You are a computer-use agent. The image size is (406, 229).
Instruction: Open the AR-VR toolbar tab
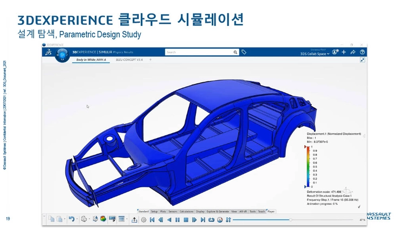[x=243, y=212]
